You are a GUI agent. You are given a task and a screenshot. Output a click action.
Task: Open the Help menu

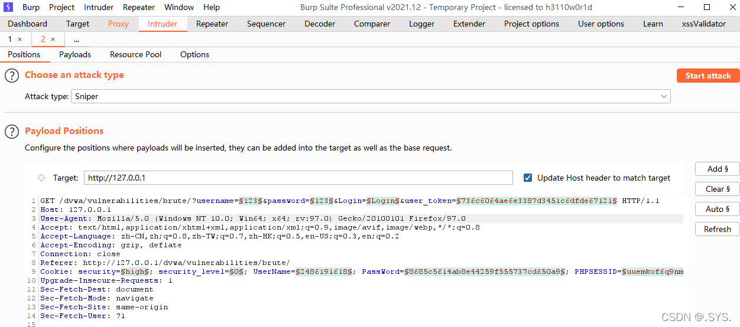212,7
